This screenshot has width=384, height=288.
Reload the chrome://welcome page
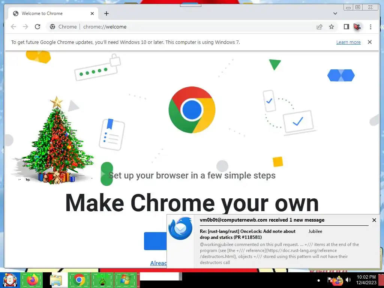(x=37, y=27)
